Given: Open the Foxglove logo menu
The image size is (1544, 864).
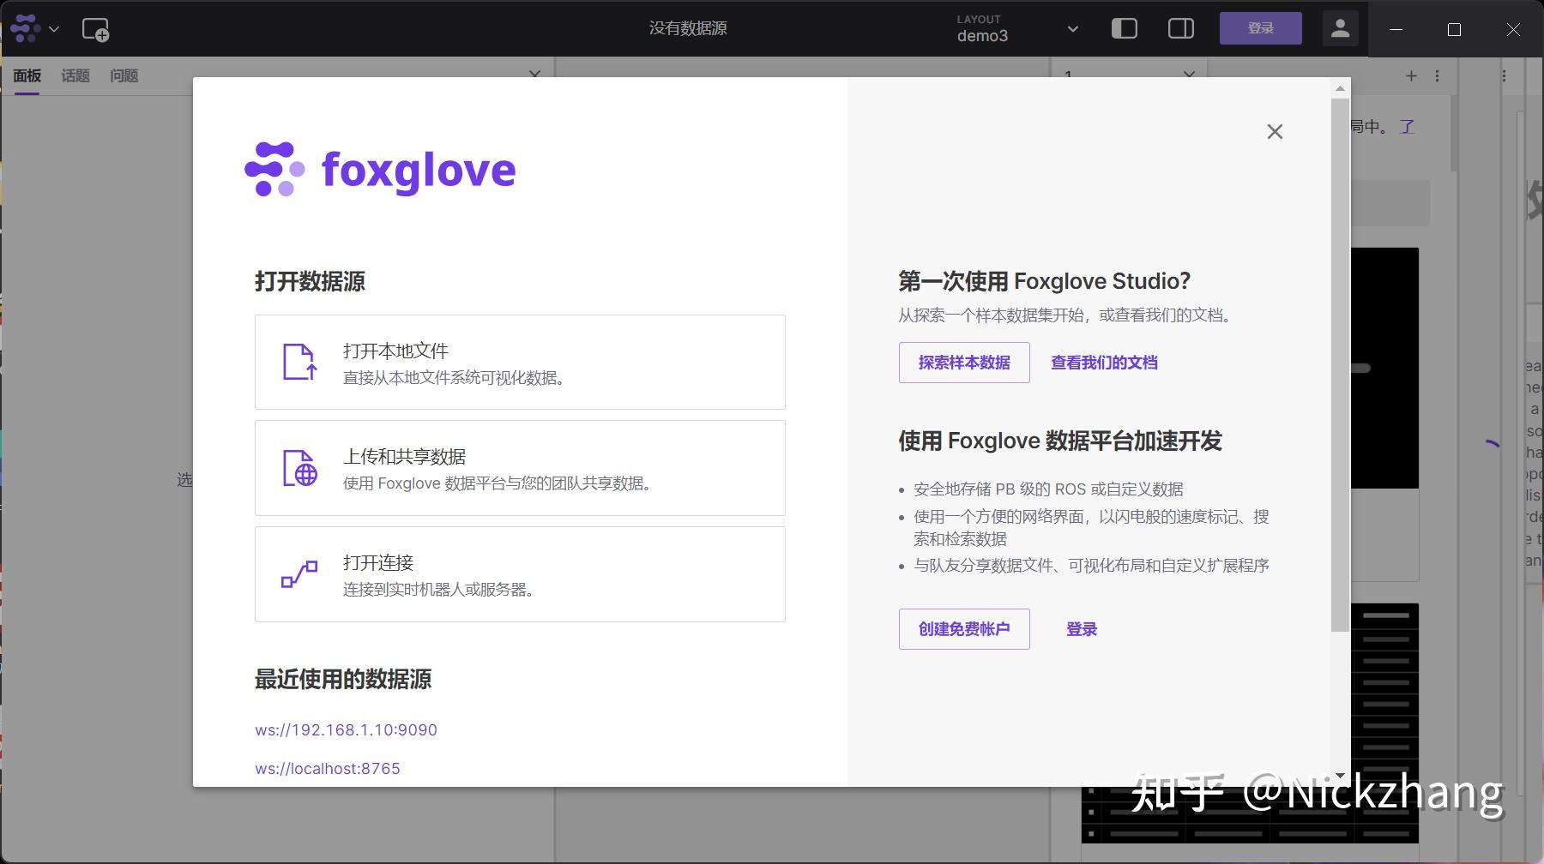Looking at the screenshot, I should point(24,28).
